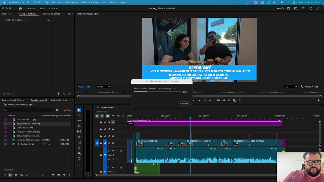The image size is (324, 182).
Task: Switch to Propiedades tab
Action: click(x=7, y=14)
